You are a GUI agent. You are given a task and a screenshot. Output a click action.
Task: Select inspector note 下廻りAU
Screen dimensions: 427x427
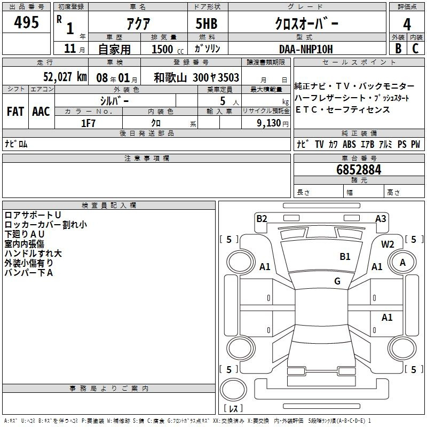(x=24, y=234)
